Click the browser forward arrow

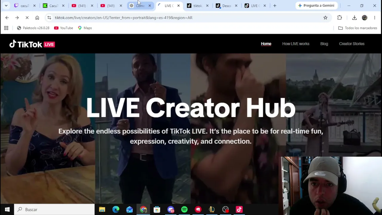(x=17, y=18)
